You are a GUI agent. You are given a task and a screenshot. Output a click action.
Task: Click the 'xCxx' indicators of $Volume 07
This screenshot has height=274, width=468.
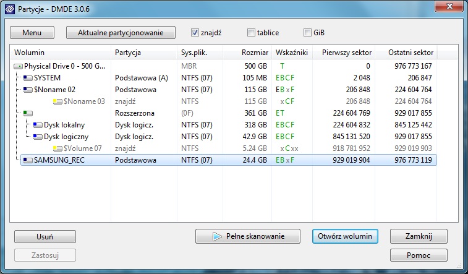tap(289, 148)
